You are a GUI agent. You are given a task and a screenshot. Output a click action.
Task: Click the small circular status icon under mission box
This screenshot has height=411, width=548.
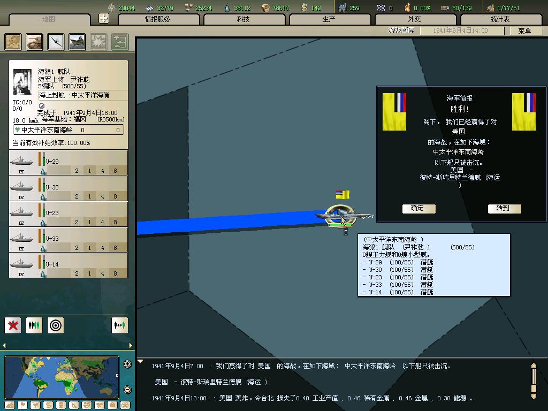[x=42, y=105]
